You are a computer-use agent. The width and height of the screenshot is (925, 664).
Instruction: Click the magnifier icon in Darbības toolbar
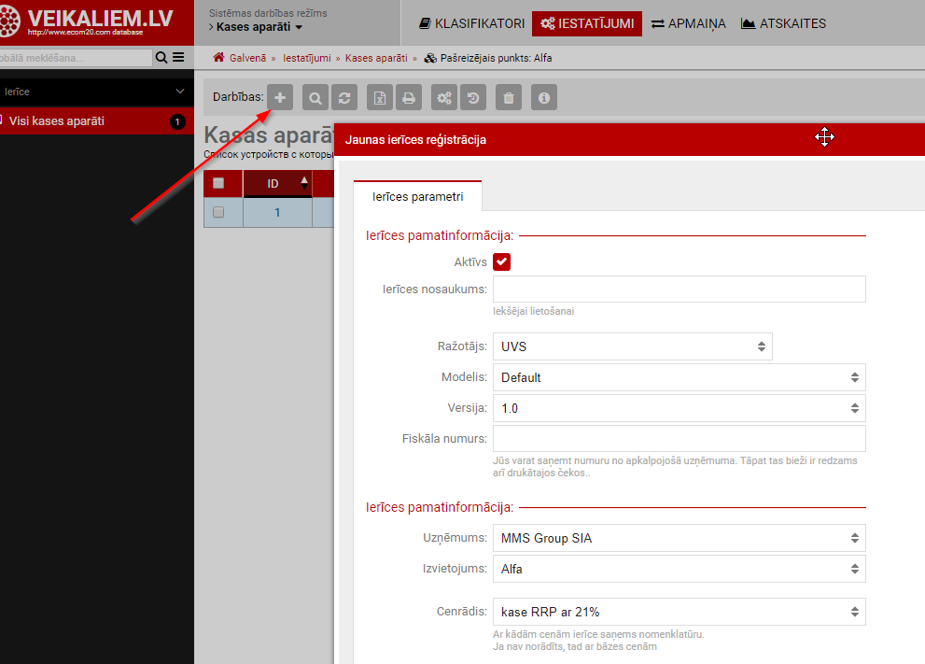[315, 97]
